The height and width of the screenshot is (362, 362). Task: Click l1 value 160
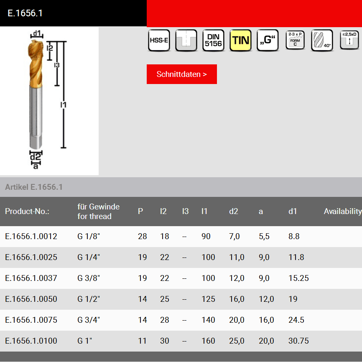point(208,341)
